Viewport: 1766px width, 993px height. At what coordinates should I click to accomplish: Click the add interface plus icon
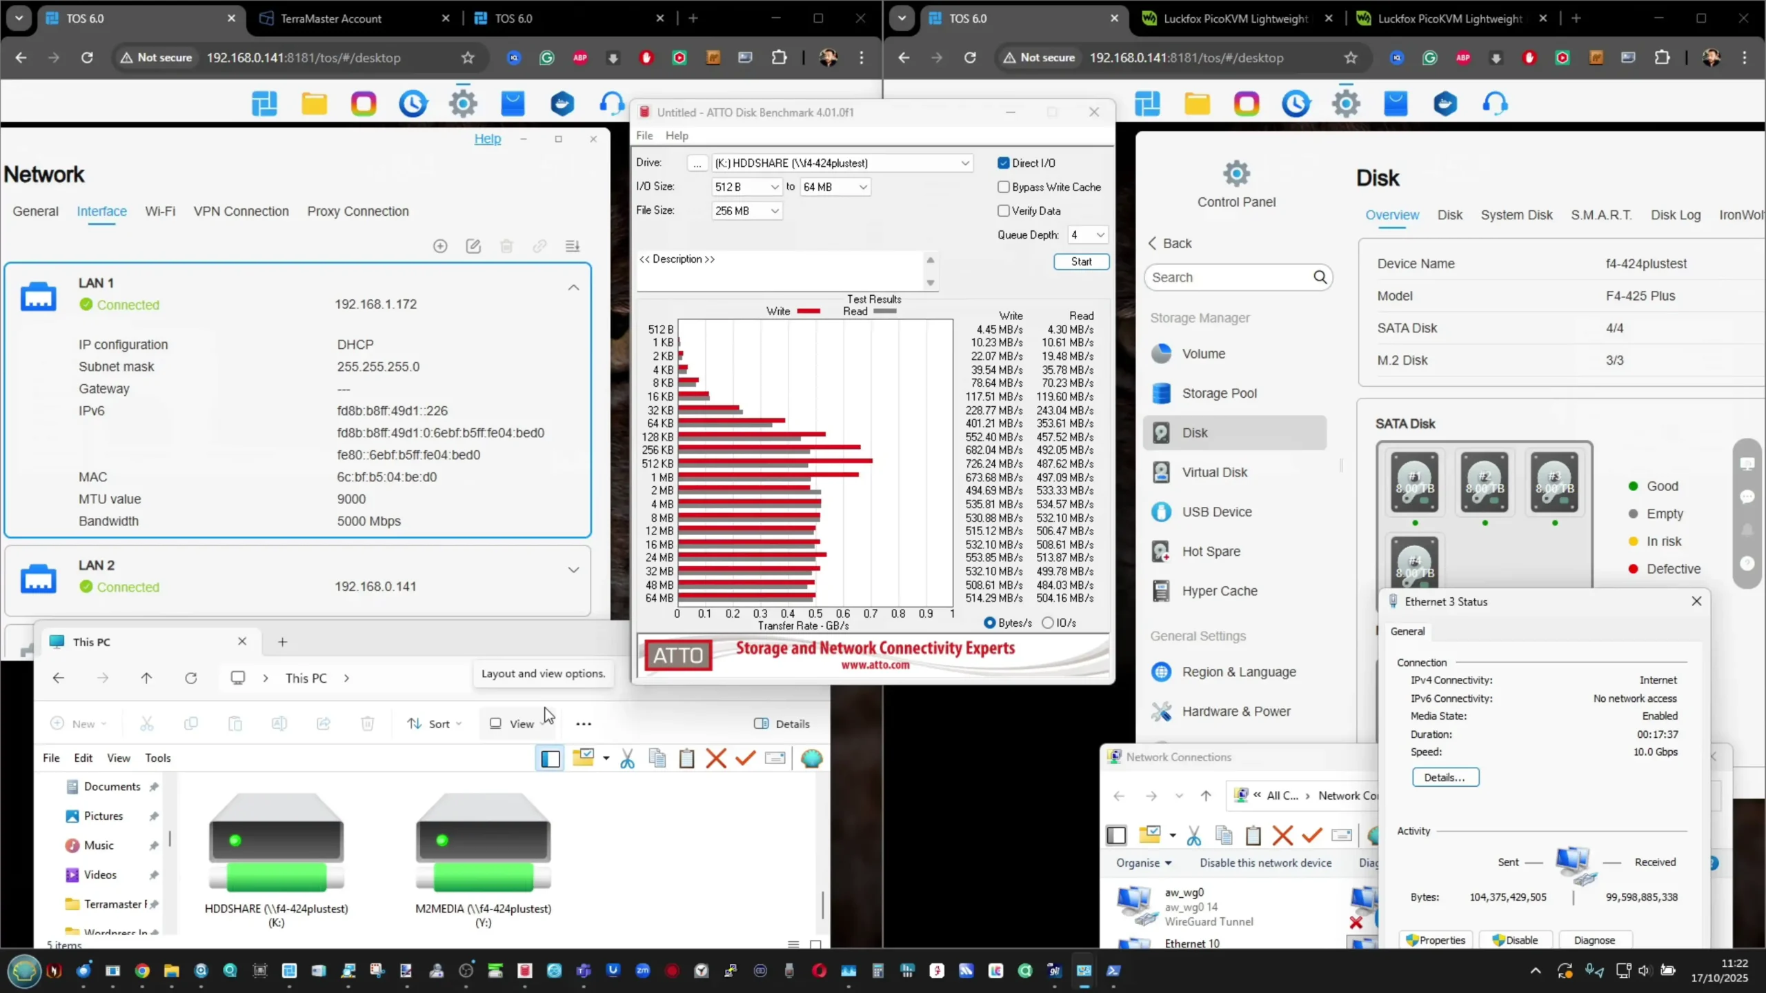click(x=440, y=246)
